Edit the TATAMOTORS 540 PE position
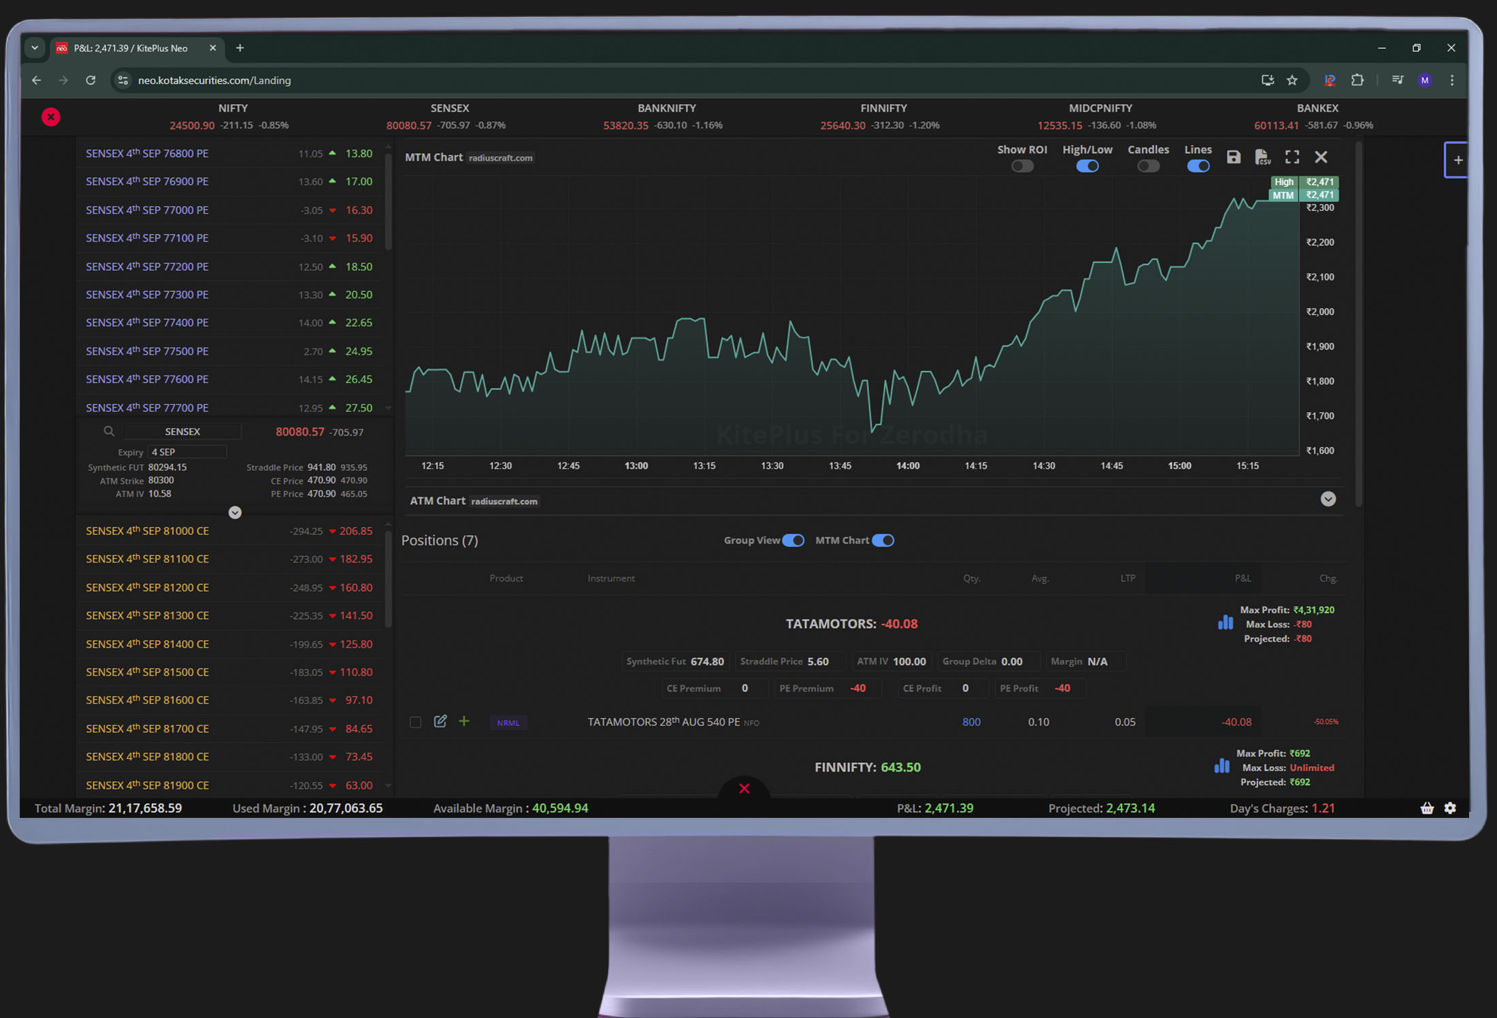The width and height of the screenshot is (1497, 1018). click(440, 721)
